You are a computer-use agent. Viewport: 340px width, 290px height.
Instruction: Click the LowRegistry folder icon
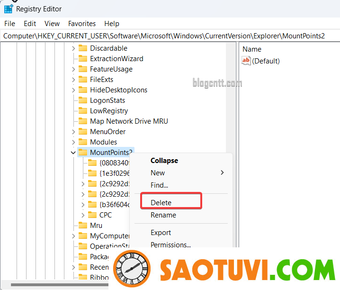(82, 110)
